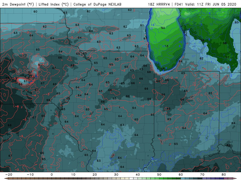The height and width of the screenshot is (180, 241).
Task: Click the '60' label under the color bar
Action: point(181,175)
